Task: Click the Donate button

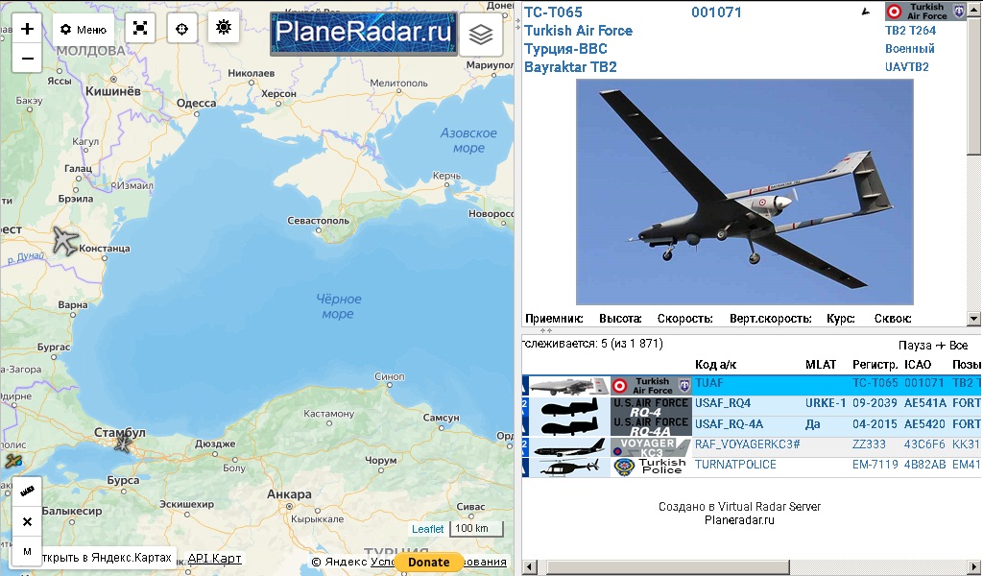Action: coord(429,563)
